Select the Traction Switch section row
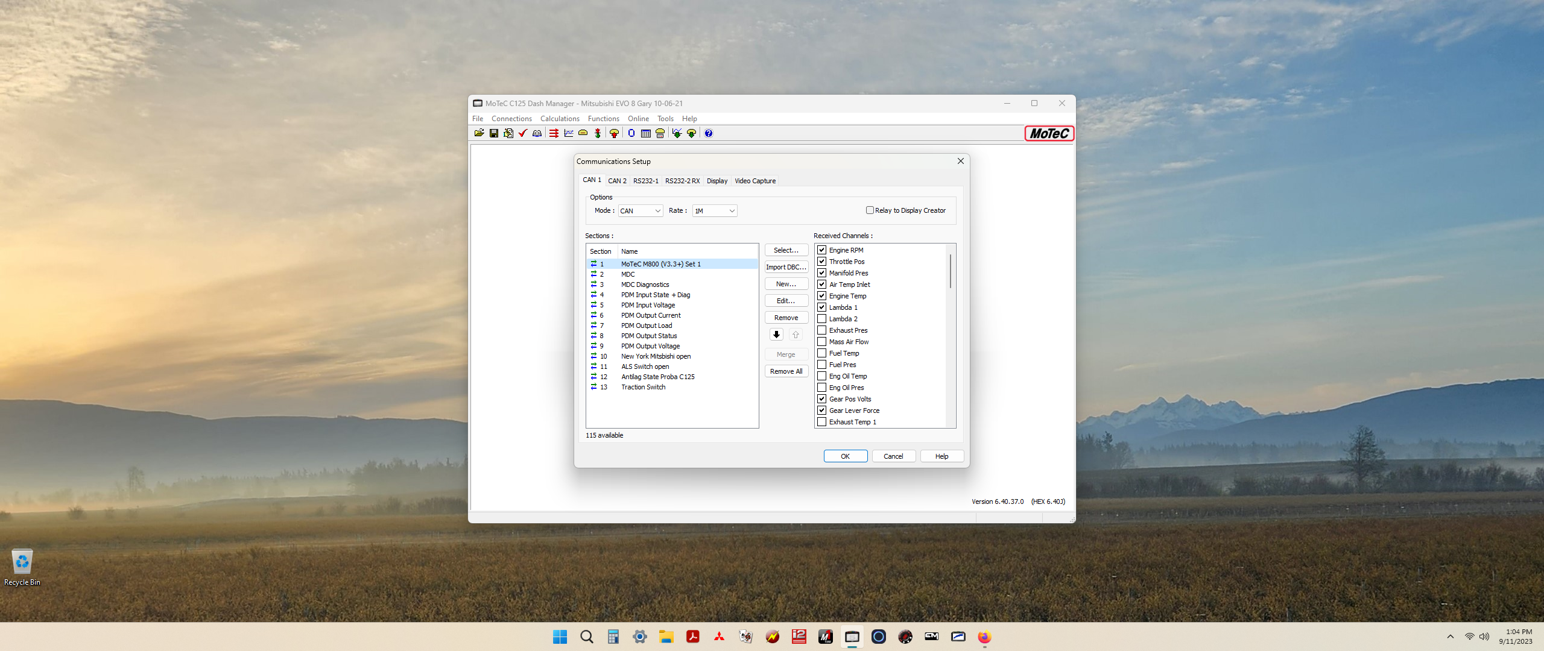The height and width of the screenshot is (651, 1544). point(672,387)
